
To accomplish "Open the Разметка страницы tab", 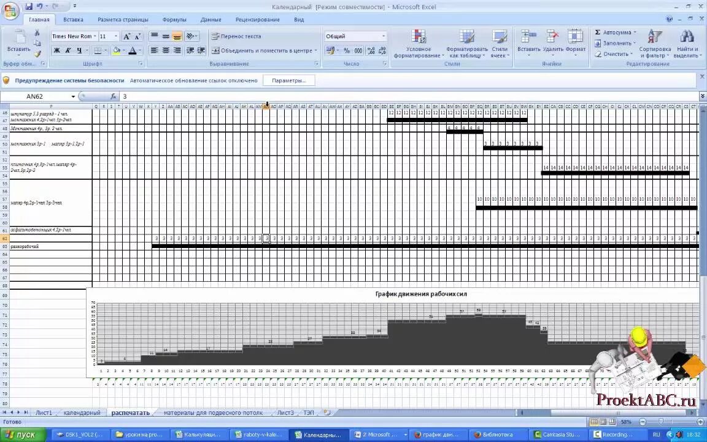I will [x=123, y=20].
